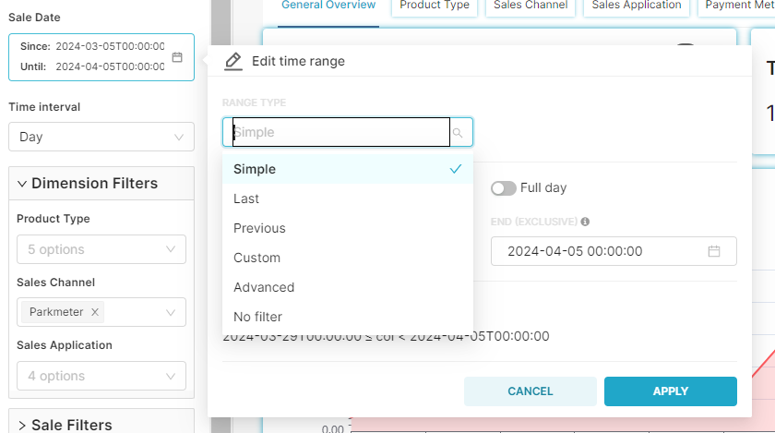Open the Time interval Day dropdown
Screen dimensions: 775x433
click(x=101, y=137)
